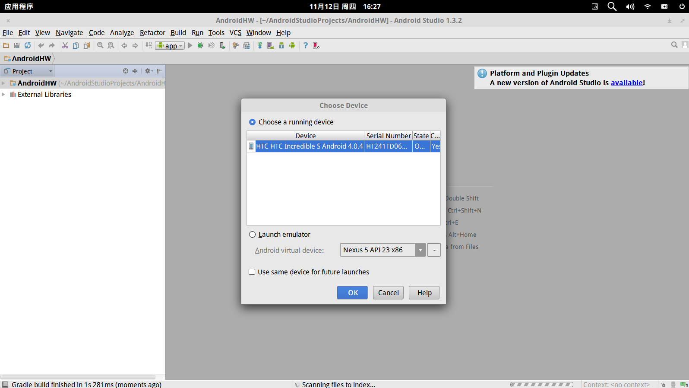689x388 pixels.
Task: Select Choose a running device radio
Action: [252, 122]
